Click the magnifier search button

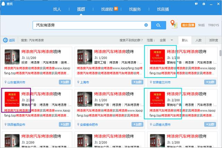coord(159,25)
